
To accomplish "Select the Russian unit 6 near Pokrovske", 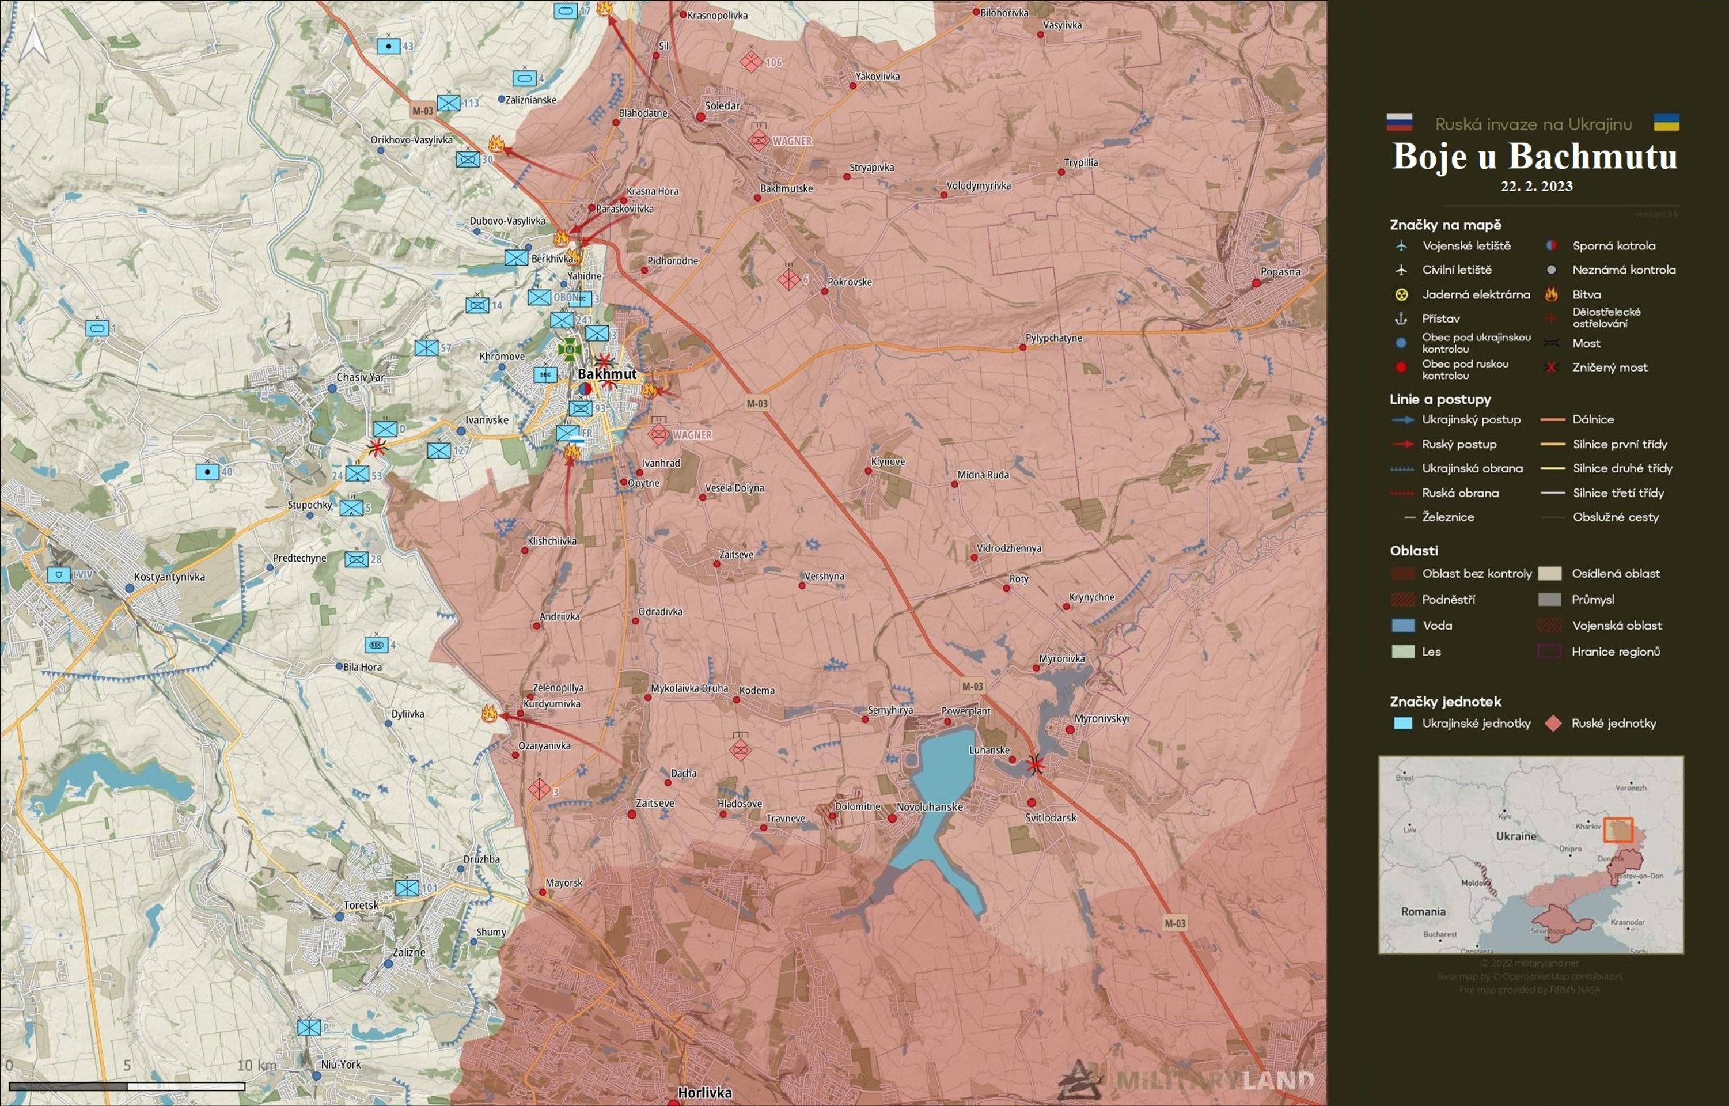I will (x=789, y=279).
